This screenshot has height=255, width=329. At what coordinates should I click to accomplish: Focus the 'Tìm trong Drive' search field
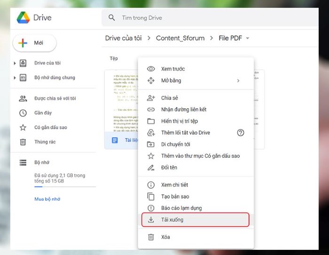210,18
